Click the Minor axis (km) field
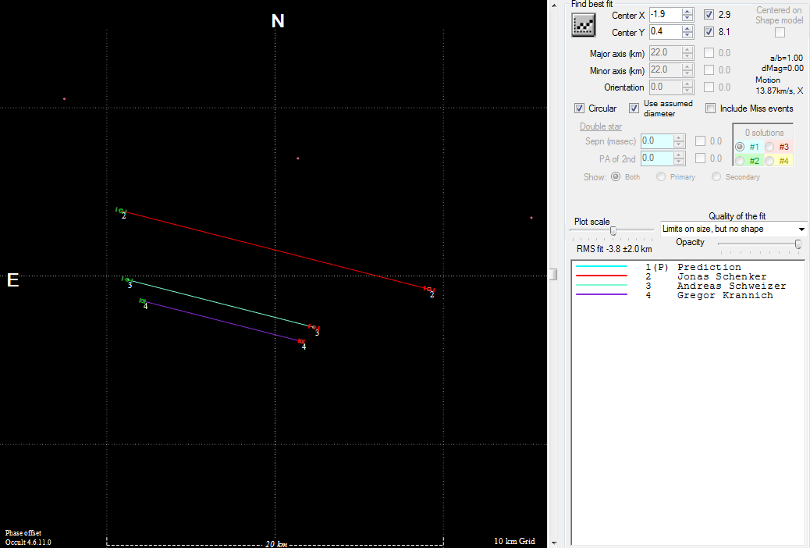Viewport: 810px width, 548px height. (666, 69)
